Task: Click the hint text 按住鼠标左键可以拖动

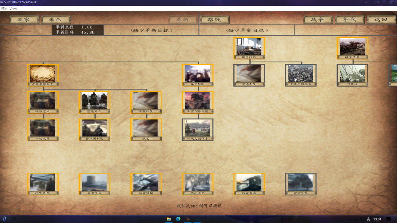Action: (x=199, y=205)
